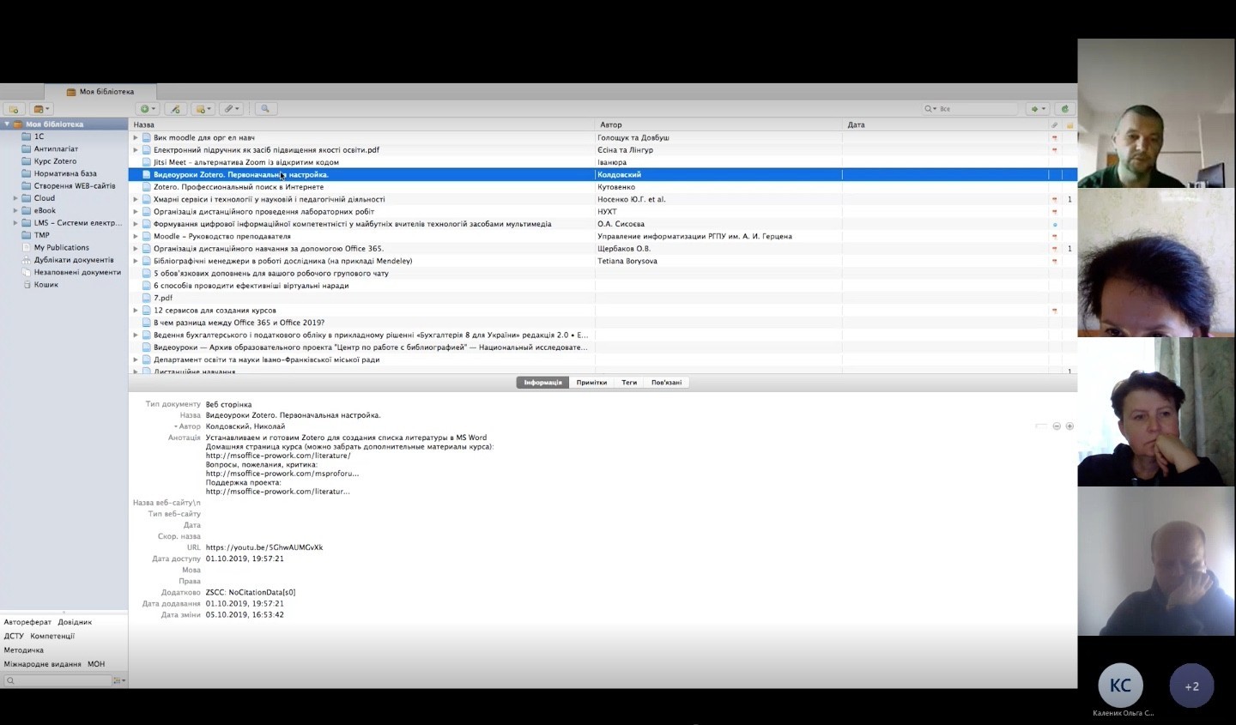Click the Add Item by Identifier wand
Image resolution: width=1236 pixels, height=725 pixels.
(x=175, y=109)
